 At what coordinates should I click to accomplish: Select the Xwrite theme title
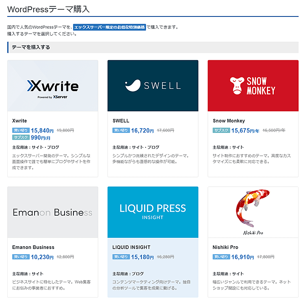(19, 120)
